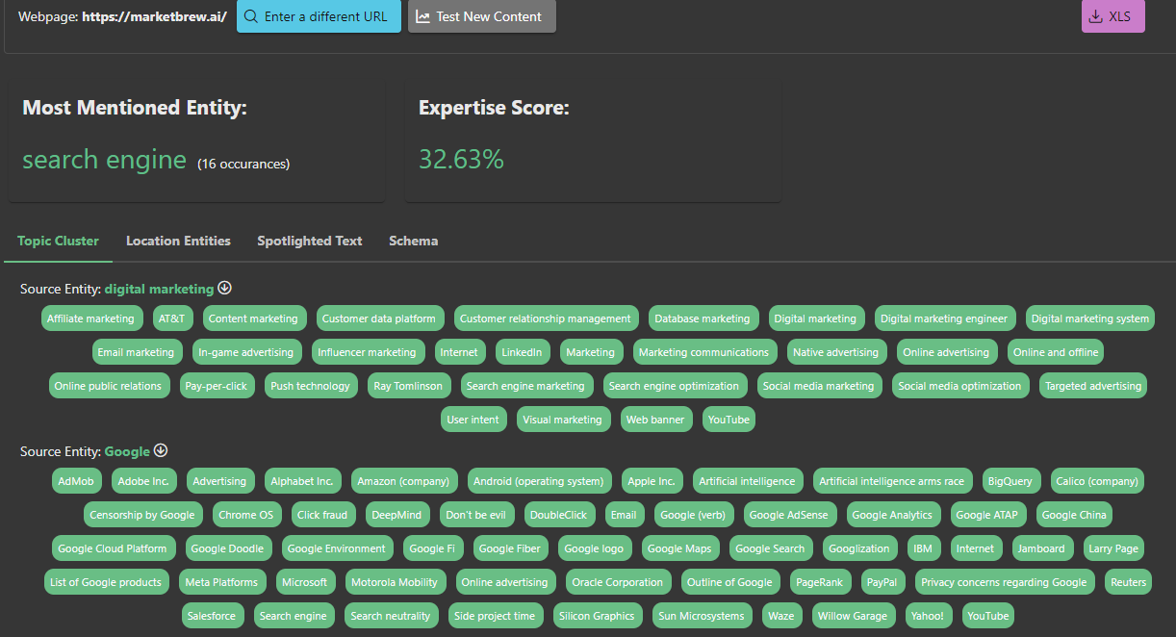Export results with the XLS button
The image size is (1176, 637).
[1112, 16]
